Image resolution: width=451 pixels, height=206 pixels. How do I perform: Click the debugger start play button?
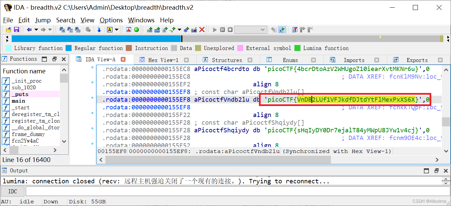[x=215, y=30]
